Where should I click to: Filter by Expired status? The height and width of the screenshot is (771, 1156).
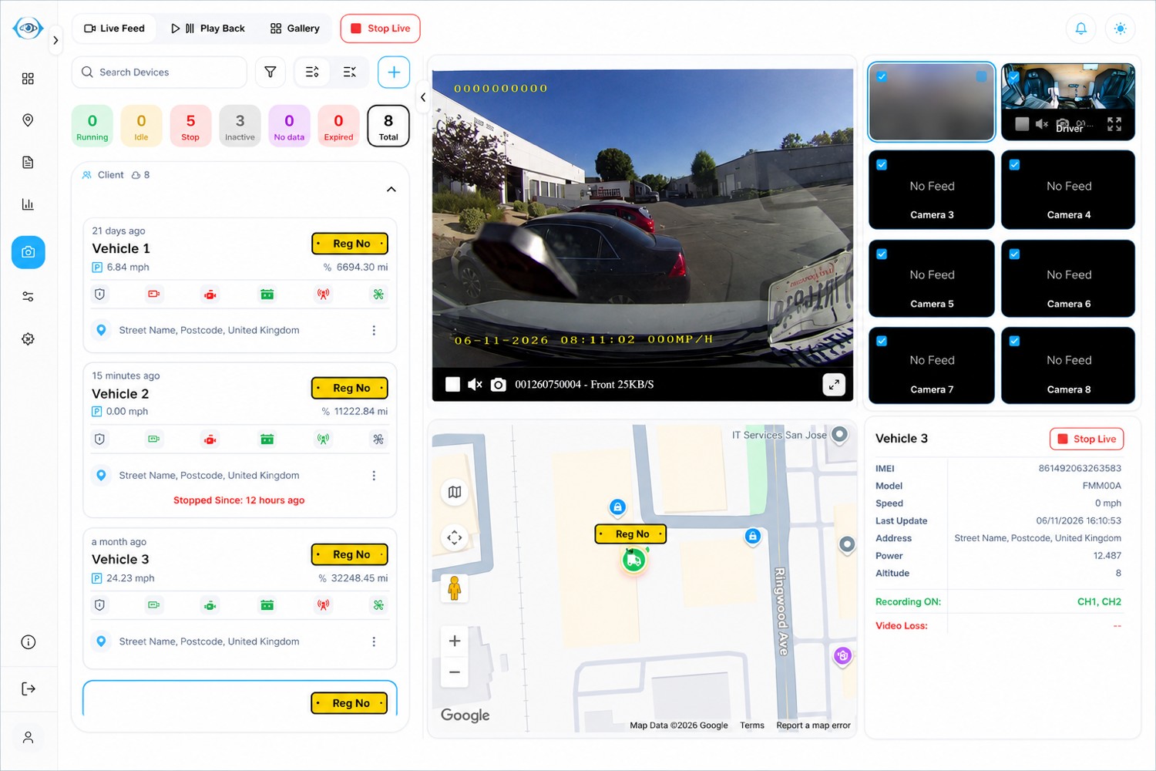click(x=338, y=126)
